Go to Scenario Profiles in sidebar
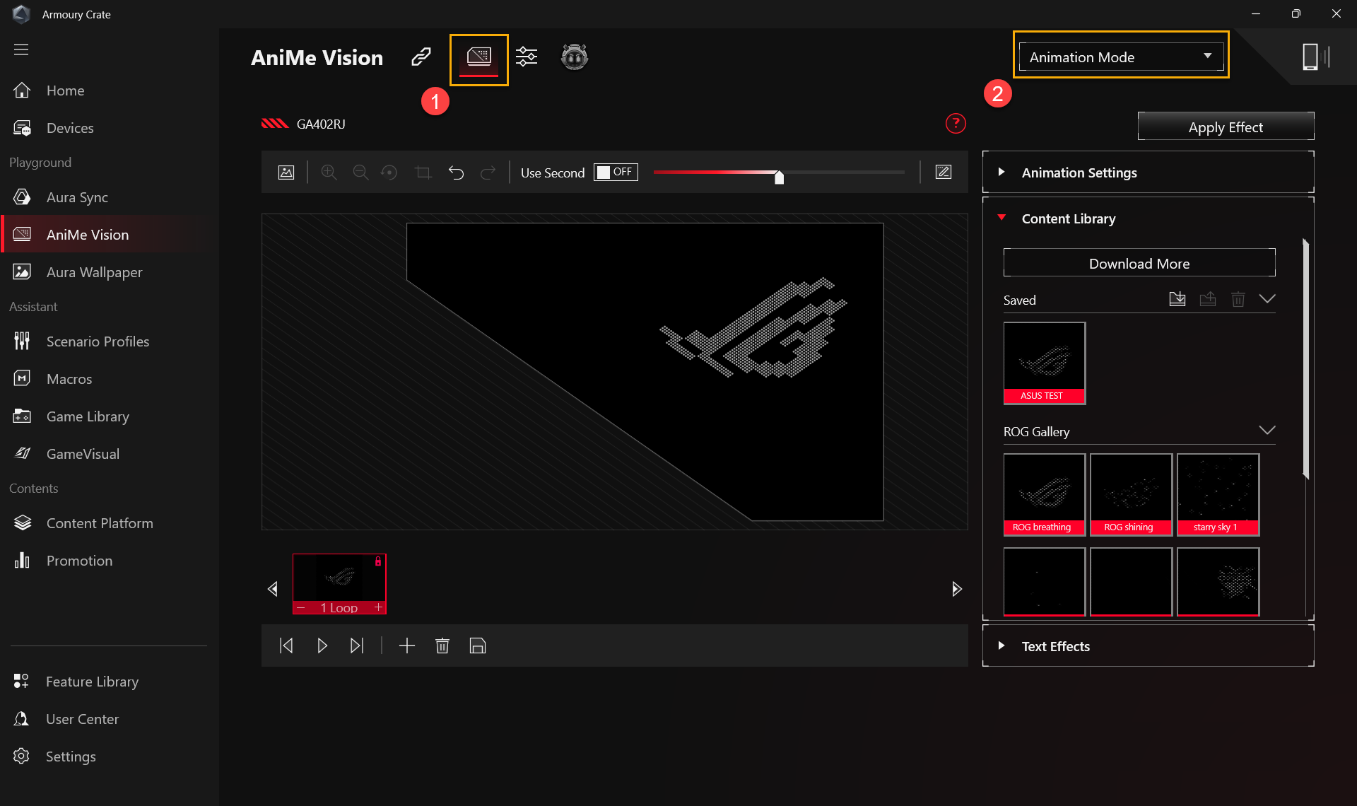Screen dimensions: 1357x806 (x=98, y=341)
